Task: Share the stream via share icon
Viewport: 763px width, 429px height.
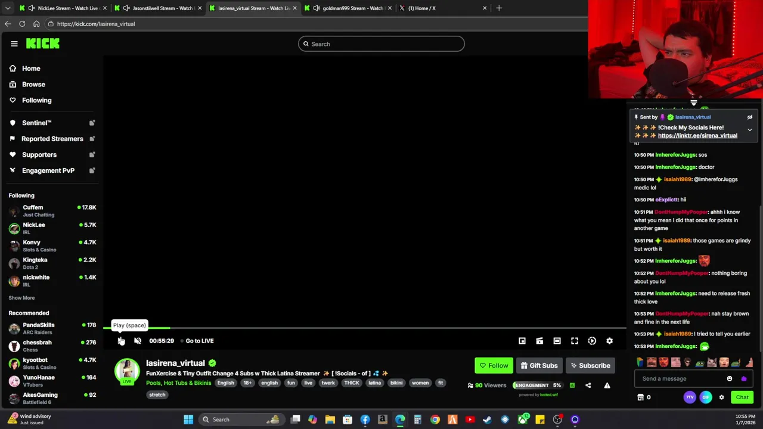Action: click(588, 386)
